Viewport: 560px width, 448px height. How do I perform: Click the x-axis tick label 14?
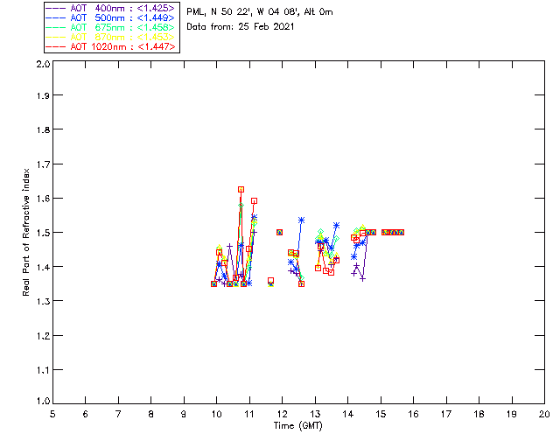(x=348, y=414)
